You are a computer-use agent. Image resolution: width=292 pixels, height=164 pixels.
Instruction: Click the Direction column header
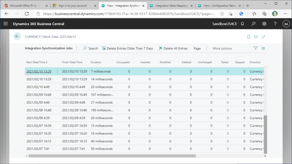[255, 62]
